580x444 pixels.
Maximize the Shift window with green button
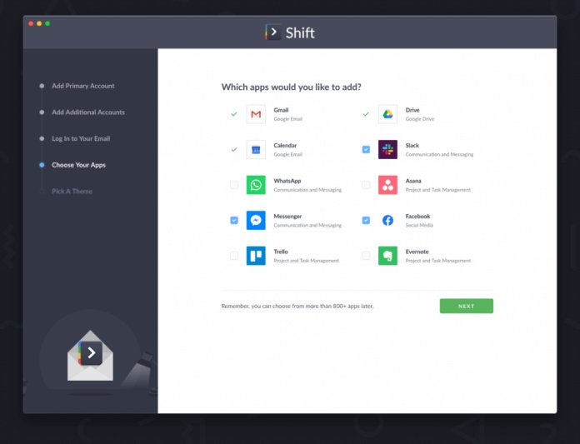(x=47, y=23)
